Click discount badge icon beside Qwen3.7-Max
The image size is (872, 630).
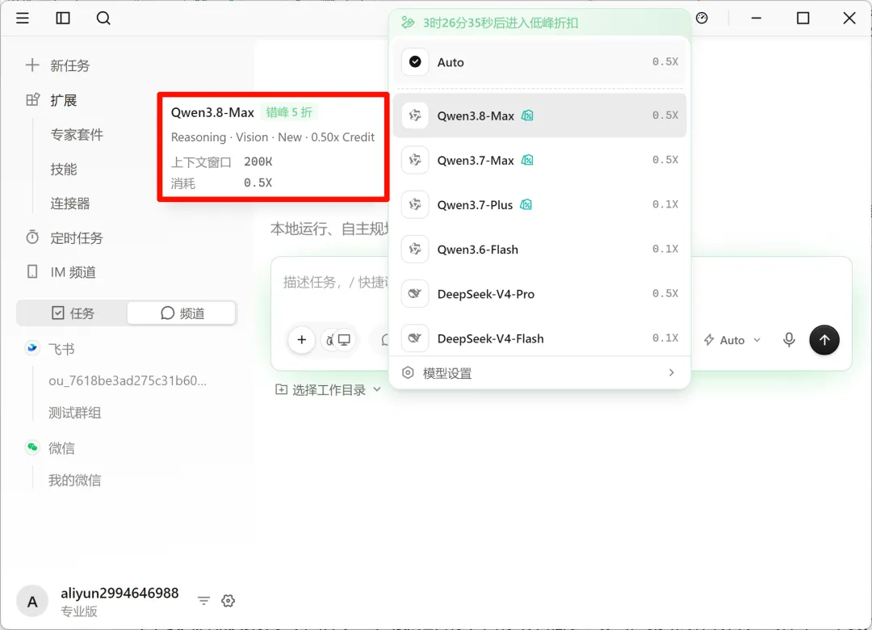coord(527,160)
